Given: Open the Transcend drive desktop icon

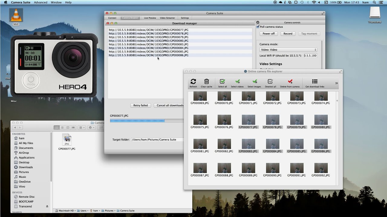Looking at the screenshot, I should click(x=375, y=13).
